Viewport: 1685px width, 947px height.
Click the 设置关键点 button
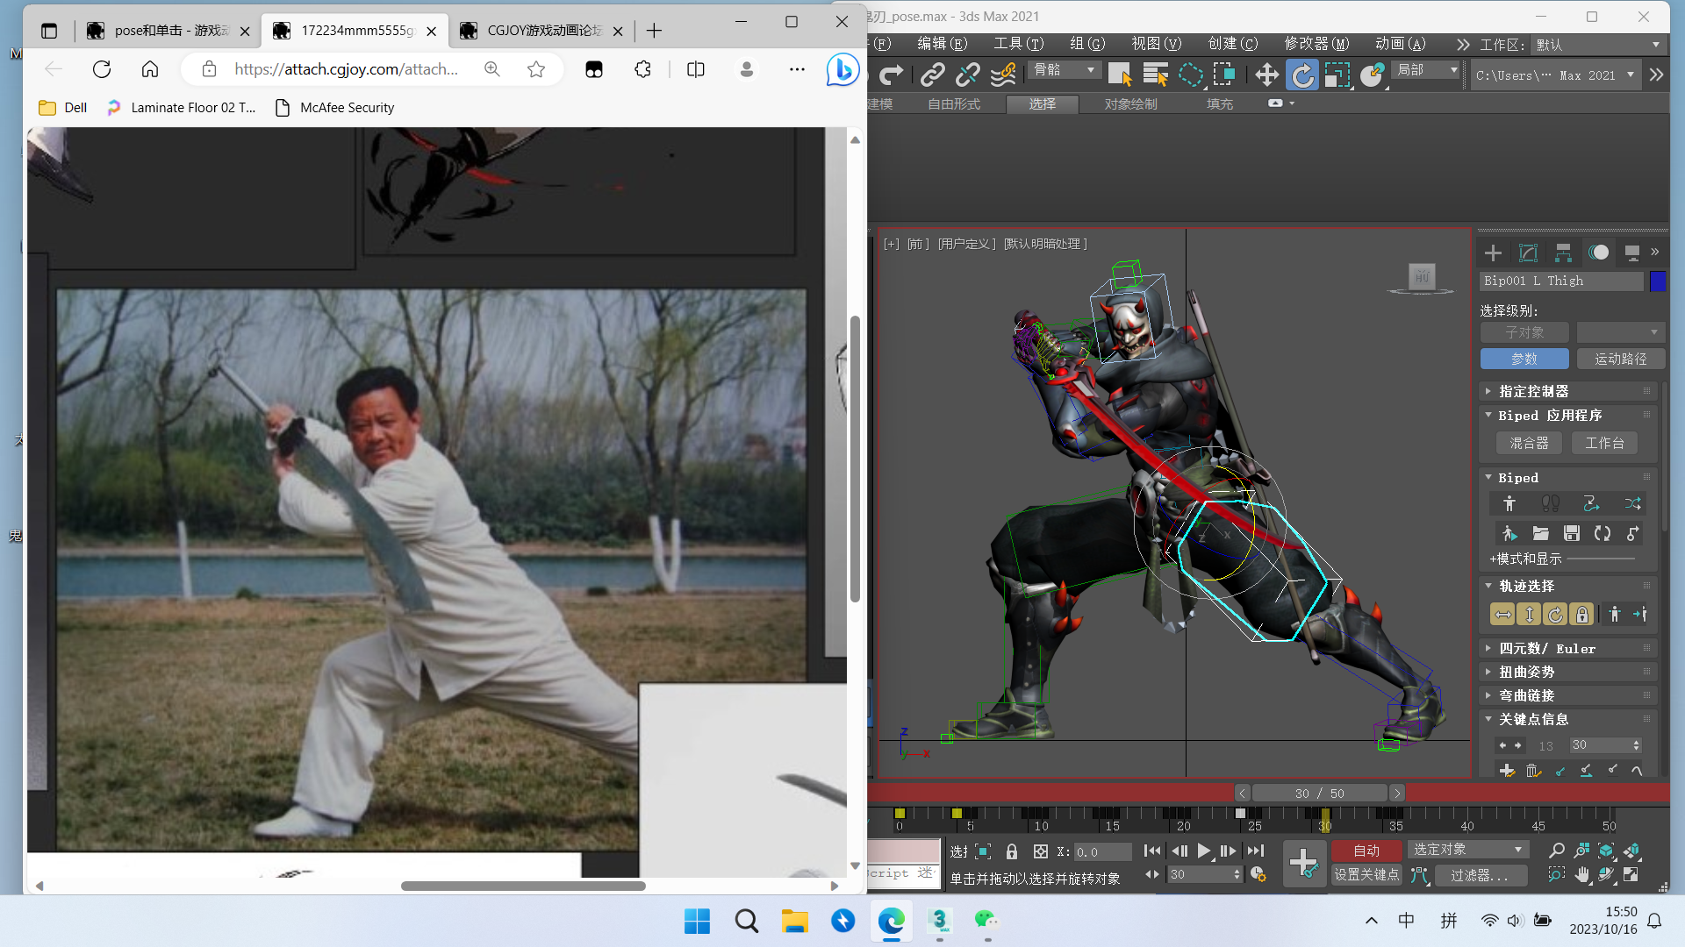point(1366,875)
